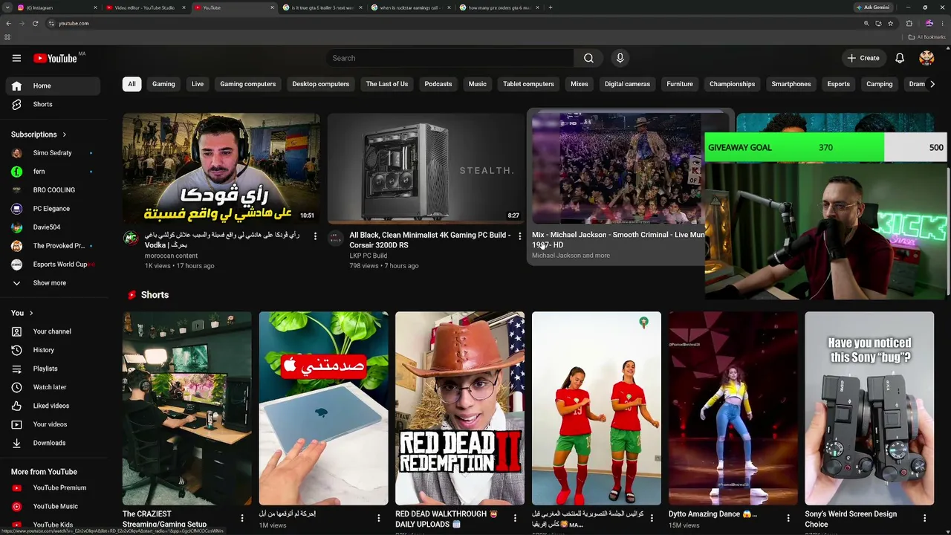Viewport: 951px width, 535px height.
Task: Go back in Chrome
Action: coord(8,23)
